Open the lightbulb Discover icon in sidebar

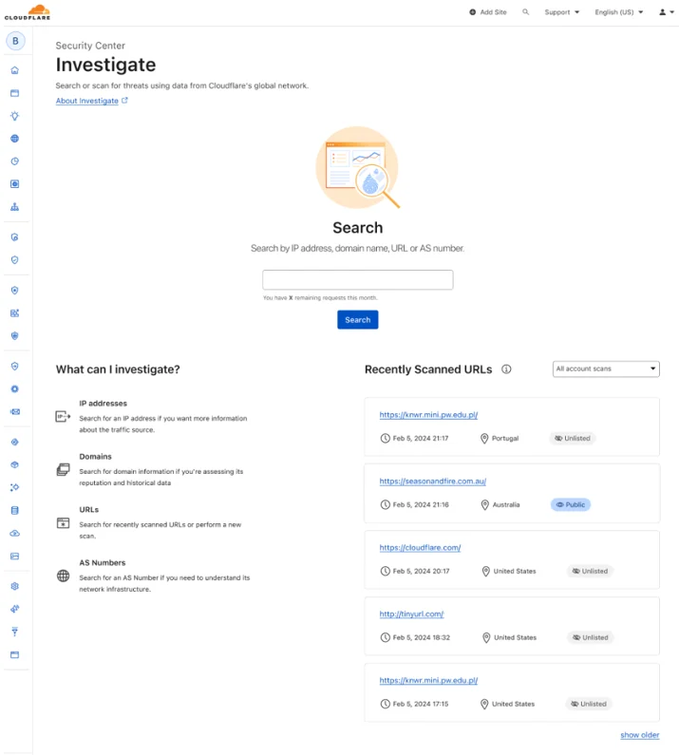15,116
